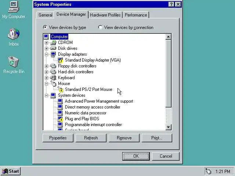Click the Mouse category icon
Image resolution: width=235 pixels, height=176 pixels.
point(53,84)
